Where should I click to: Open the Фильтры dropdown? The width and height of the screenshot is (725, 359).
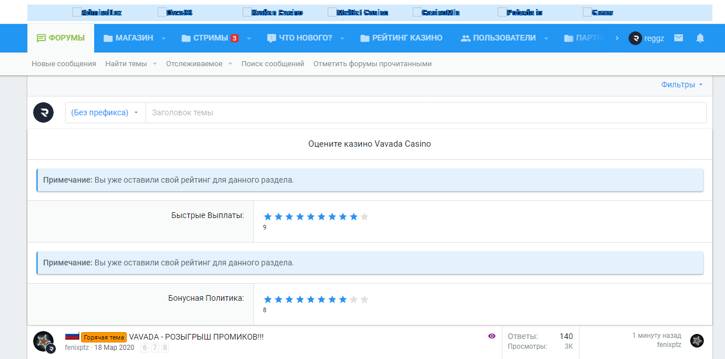pyautogui.click(x=682, y=84)
